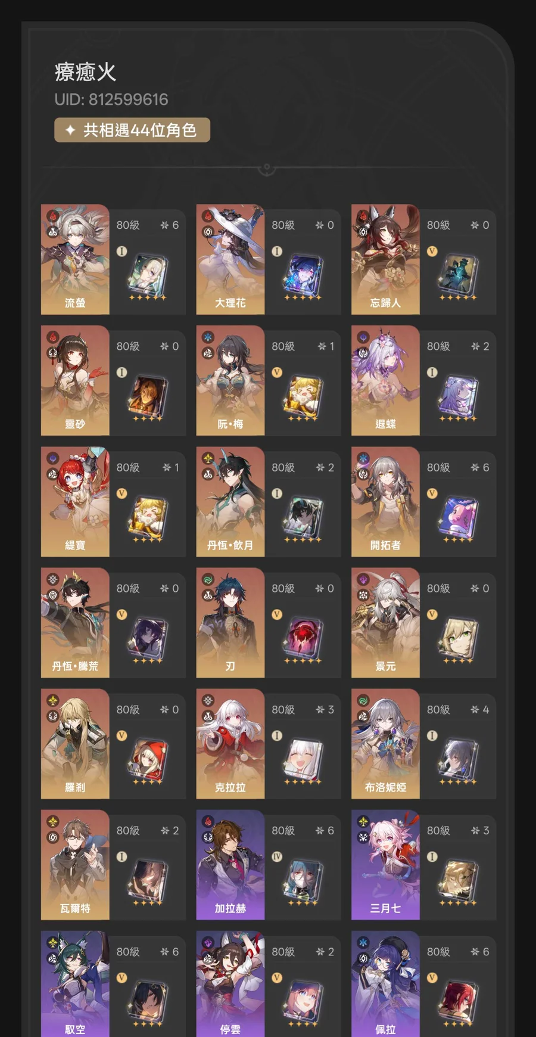Open the 丹恒•騰荒 character portrait

(75, 623)
